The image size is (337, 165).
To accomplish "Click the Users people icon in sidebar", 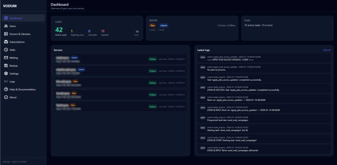I will [6, 26].
